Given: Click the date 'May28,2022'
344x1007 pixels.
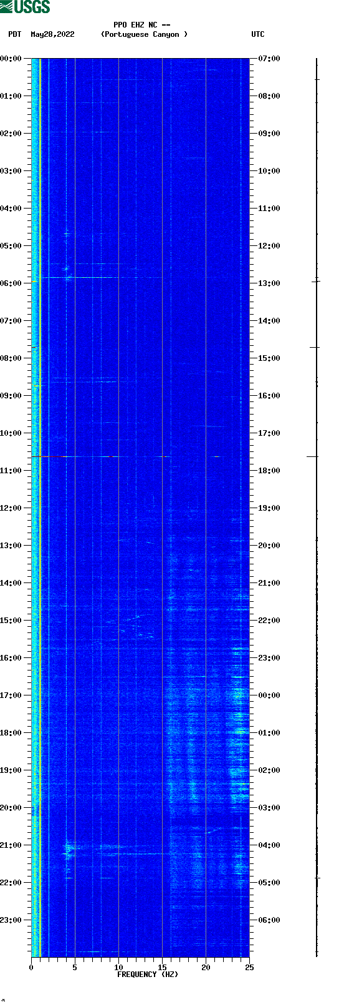Looking at the screenshot, I should click(52, 34).
